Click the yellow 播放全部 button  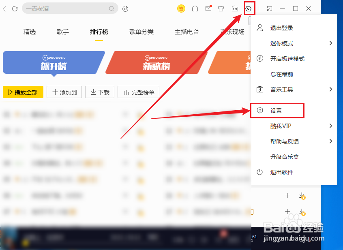pyautogui.click(x=23, y=92)
